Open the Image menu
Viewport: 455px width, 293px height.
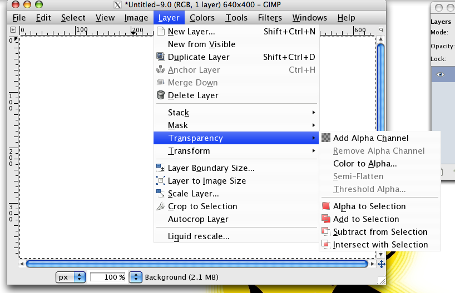(x=136, y=18)
